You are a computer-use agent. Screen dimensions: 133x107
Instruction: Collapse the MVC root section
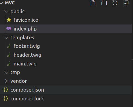pyautogui.click(x=2, y=3)
